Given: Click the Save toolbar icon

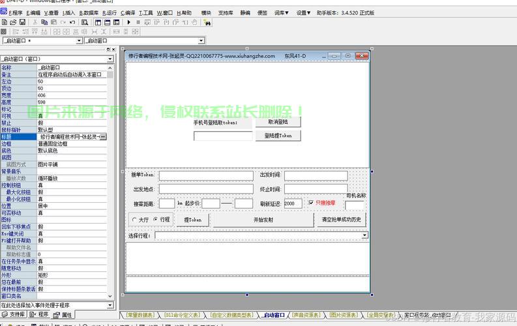Looking at the screenshot, I should pyautogui.click(x=21, y=22).
